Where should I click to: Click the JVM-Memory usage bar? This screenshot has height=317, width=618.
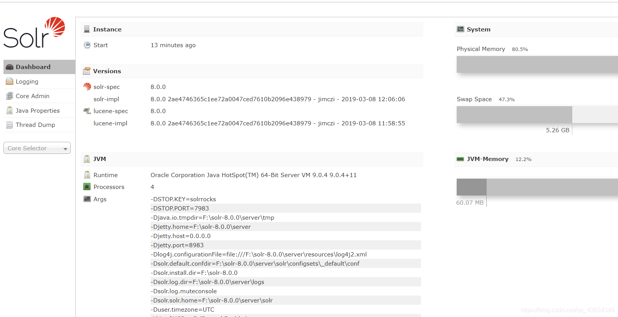pyautogui.click(x=537, y=187)
